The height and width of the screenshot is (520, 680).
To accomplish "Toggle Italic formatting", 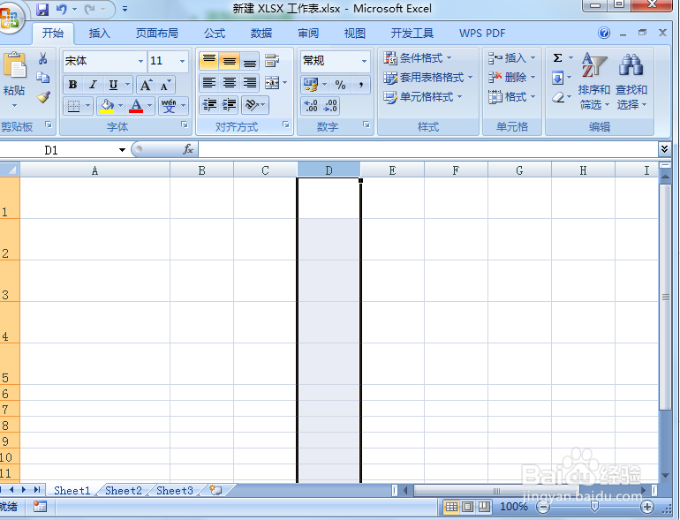I will [93, 85].
